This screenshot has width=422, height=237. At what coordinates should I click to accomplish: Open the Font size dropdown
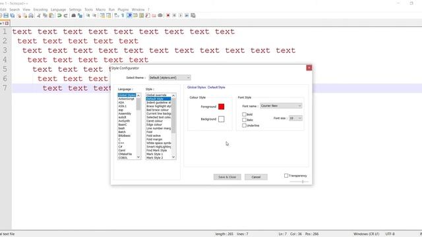(295, 118)
